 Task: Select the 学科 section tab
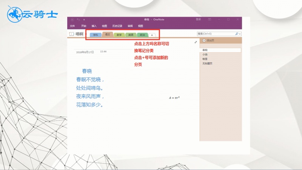(x=96, y=35)
